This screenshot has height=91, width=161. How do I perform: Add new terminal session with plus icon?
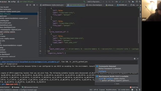coord(2,59)
